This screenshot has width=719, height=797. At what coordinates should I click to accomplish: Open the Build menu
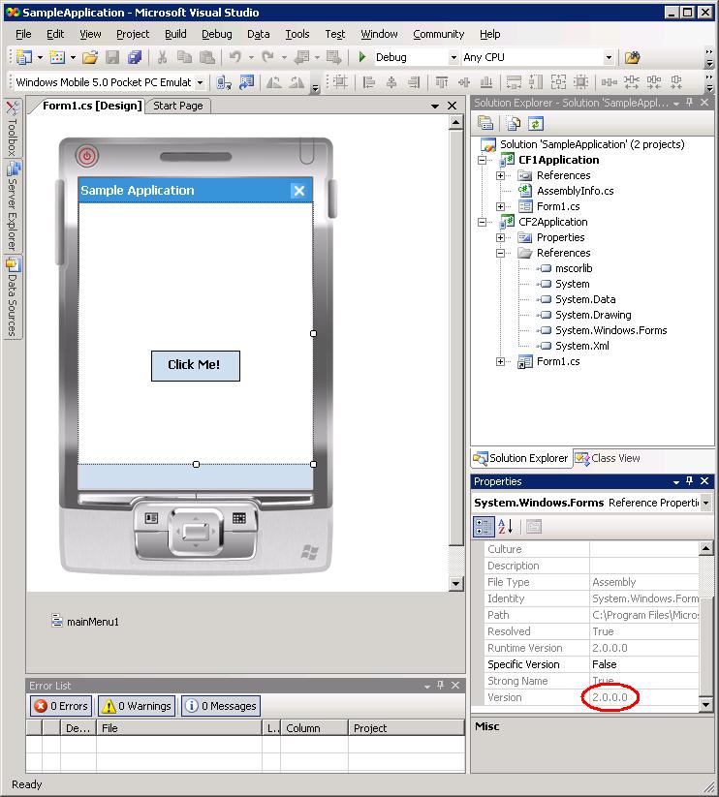(x=175, y=34)
